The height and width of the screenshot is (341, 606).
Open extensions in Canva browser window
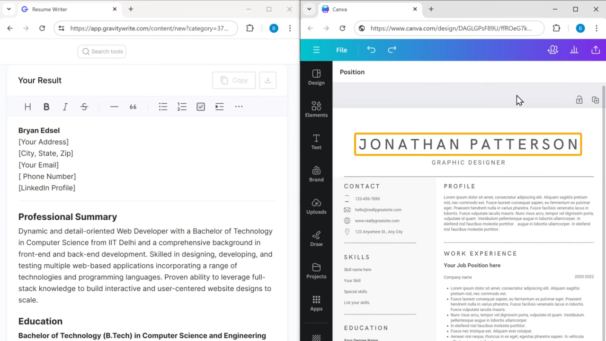[557, 28]
